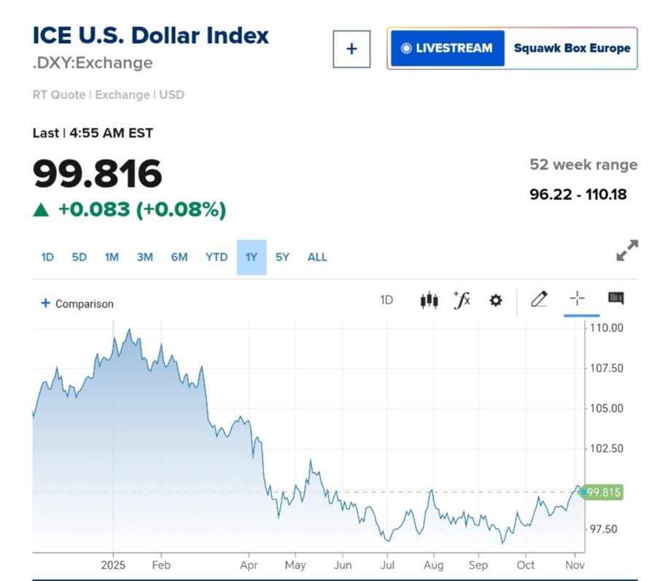Open chart settings gear icon
The width and height of the screenshot is (671, 581).
(496, 300)
